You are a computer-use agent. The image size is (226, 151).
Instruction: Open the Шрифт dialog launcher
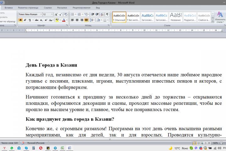(x=67, y=25)
